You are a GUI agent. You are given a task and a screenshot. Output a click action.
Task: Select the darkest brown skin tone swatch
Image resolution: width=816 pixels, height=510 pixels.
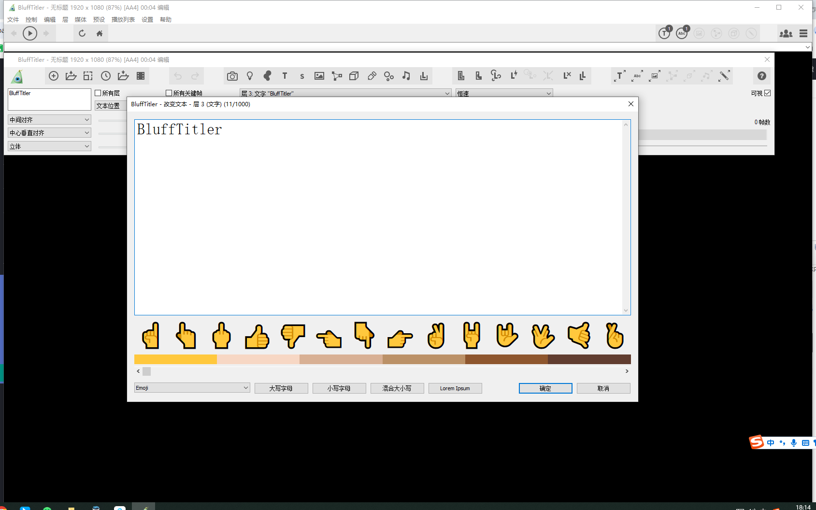click(x=589, y=359)
